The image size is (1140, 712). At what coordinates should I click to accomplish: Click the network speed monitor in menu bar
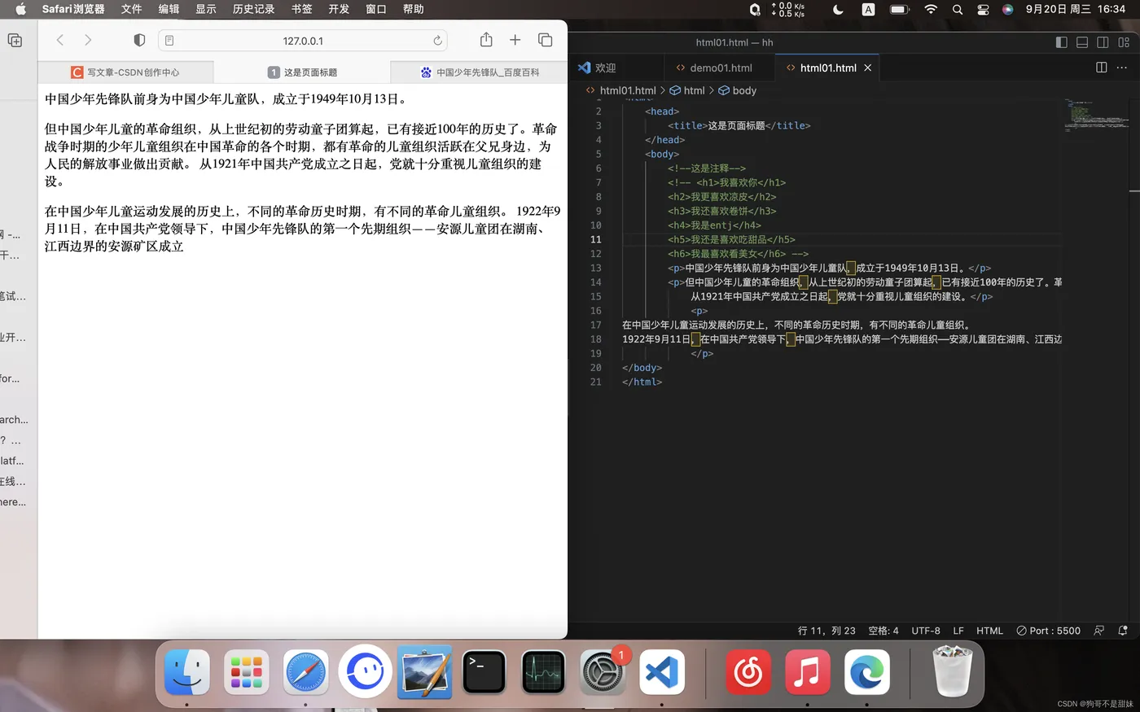point(787,9)
